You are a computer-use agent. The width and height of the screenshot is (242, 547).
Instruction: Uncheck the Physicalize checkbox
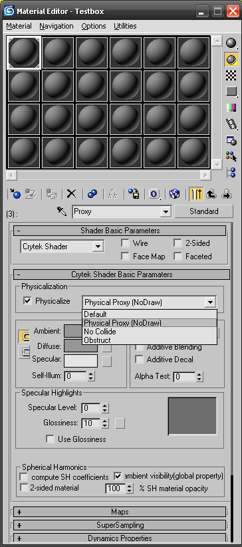27,300
